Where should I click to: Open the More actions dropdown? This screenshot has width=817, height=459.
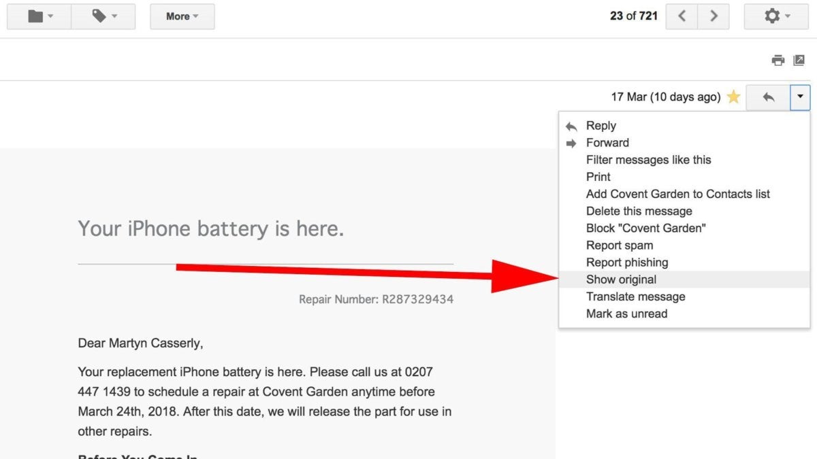point(182,16)
